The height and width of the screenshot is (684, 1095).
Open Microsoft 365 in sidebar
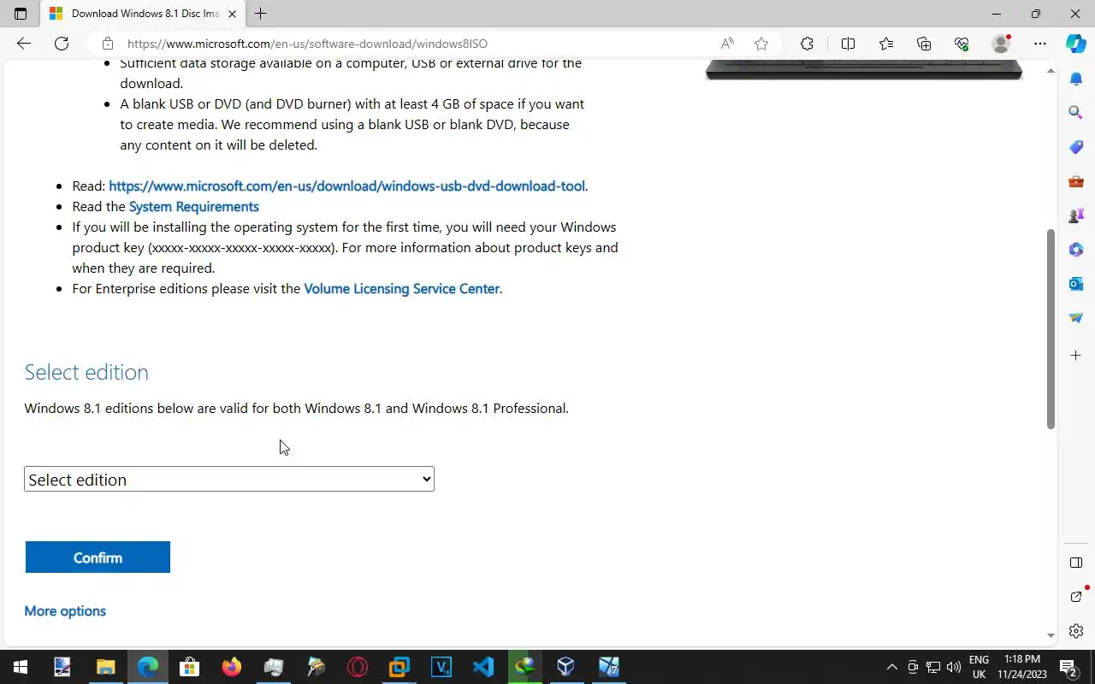(1076, 250)
